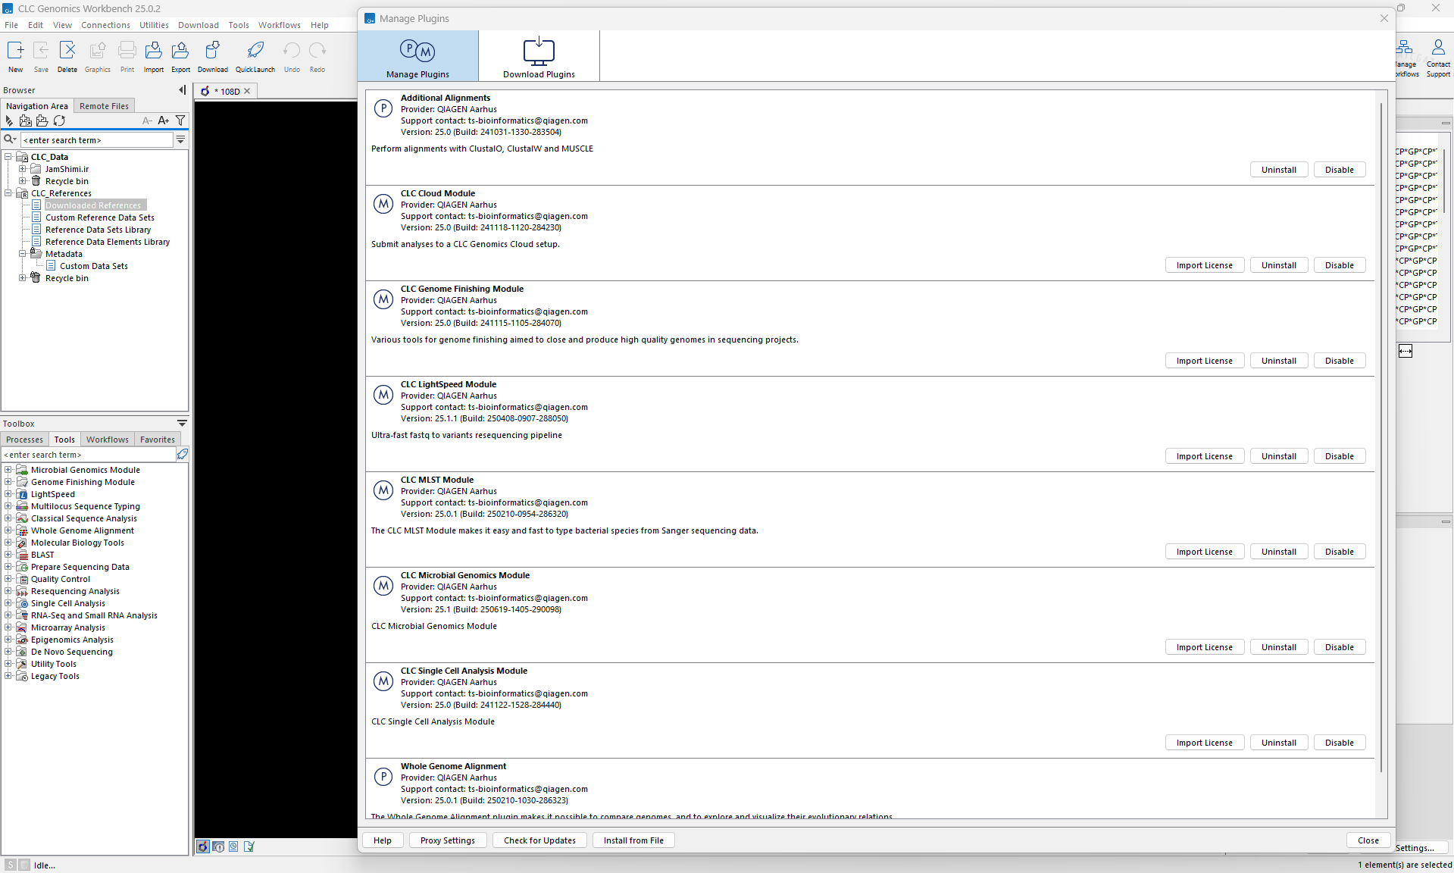Open the Navigation search filter menu dropdown
Screen dimensions: 1454x873
tap(180, 139)
